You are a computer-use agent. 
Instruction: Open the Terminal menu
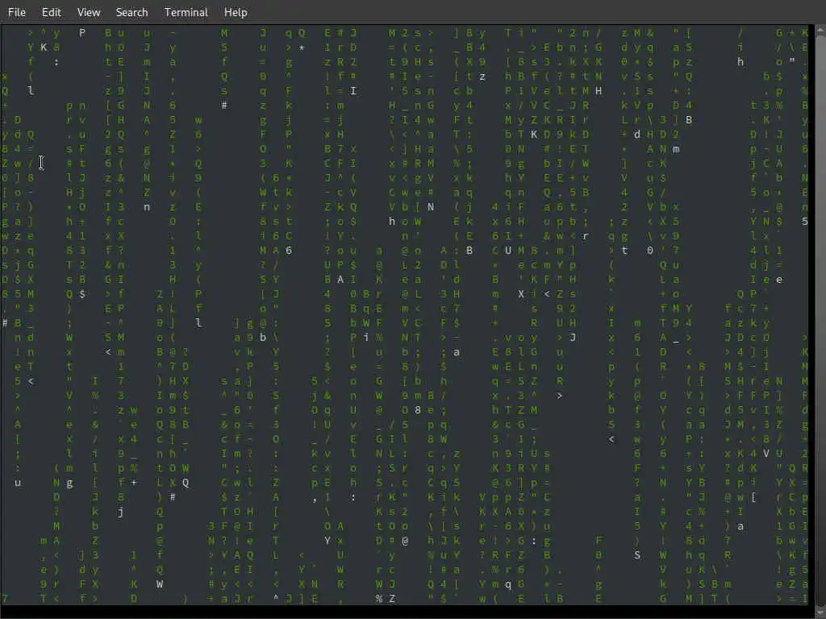(186, 12)
